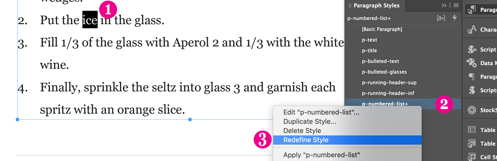497x161 pixels.
Task: Open the Scripts panel icon
Action: point(472,90)
